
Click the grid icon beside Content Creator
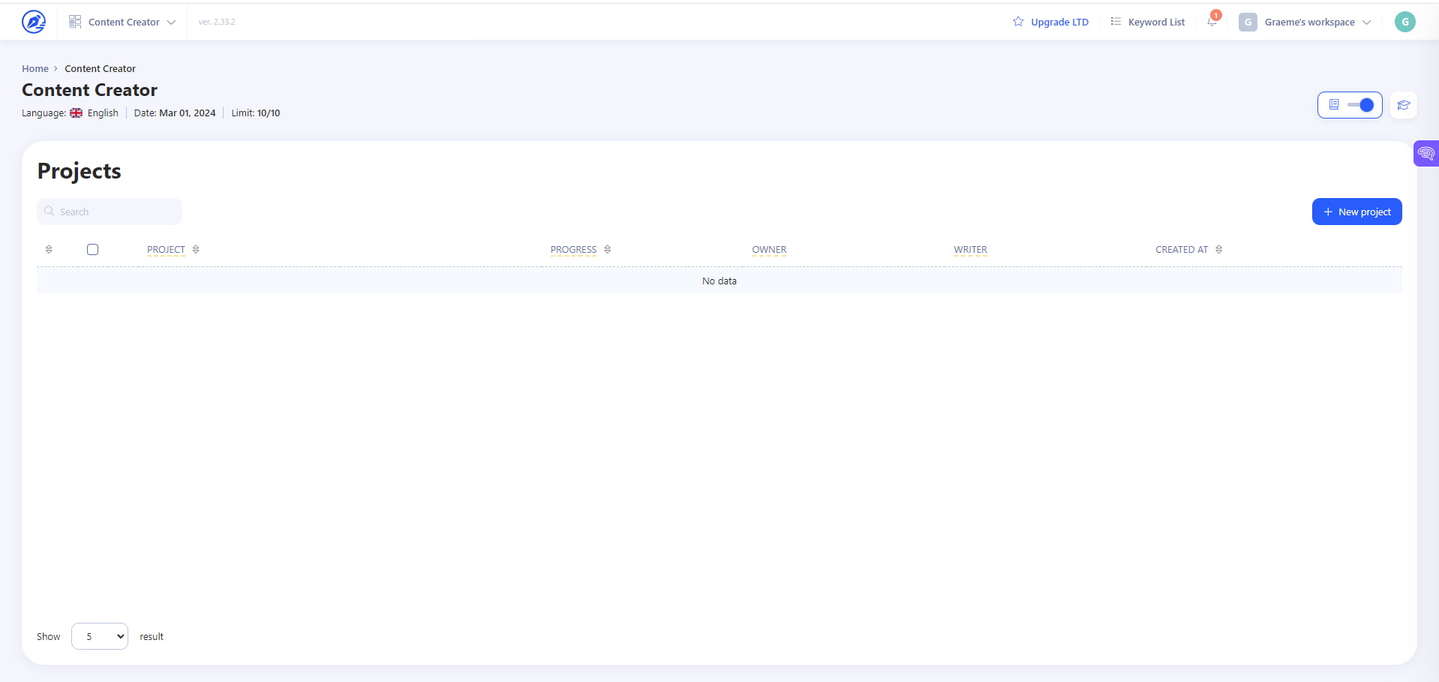pos(75,21)
